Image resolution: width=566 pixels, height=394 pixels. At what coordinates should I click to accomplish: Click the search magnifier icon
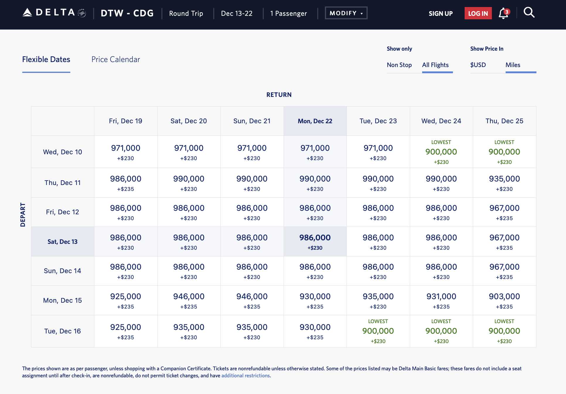click(529, 13)
